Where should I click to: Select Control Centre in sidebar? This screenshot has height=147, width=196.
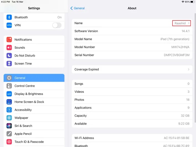click(x=34, y=86)
